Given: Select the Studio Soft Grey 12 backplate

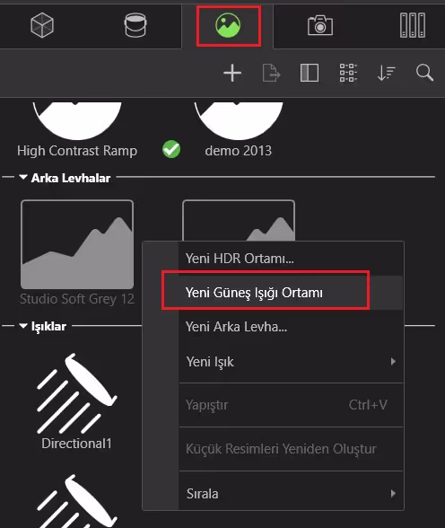Looking at the screenshot, I should tap(77, 244).
